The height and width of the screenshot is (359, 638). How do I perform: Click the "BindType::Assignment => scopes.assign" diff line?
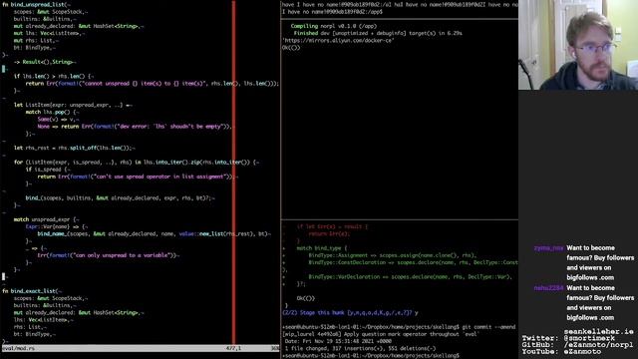click(x=393, y=255)
